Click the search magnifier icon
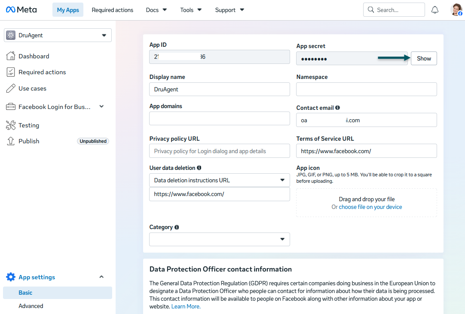465x314 pixels. (x=371, y=10)
